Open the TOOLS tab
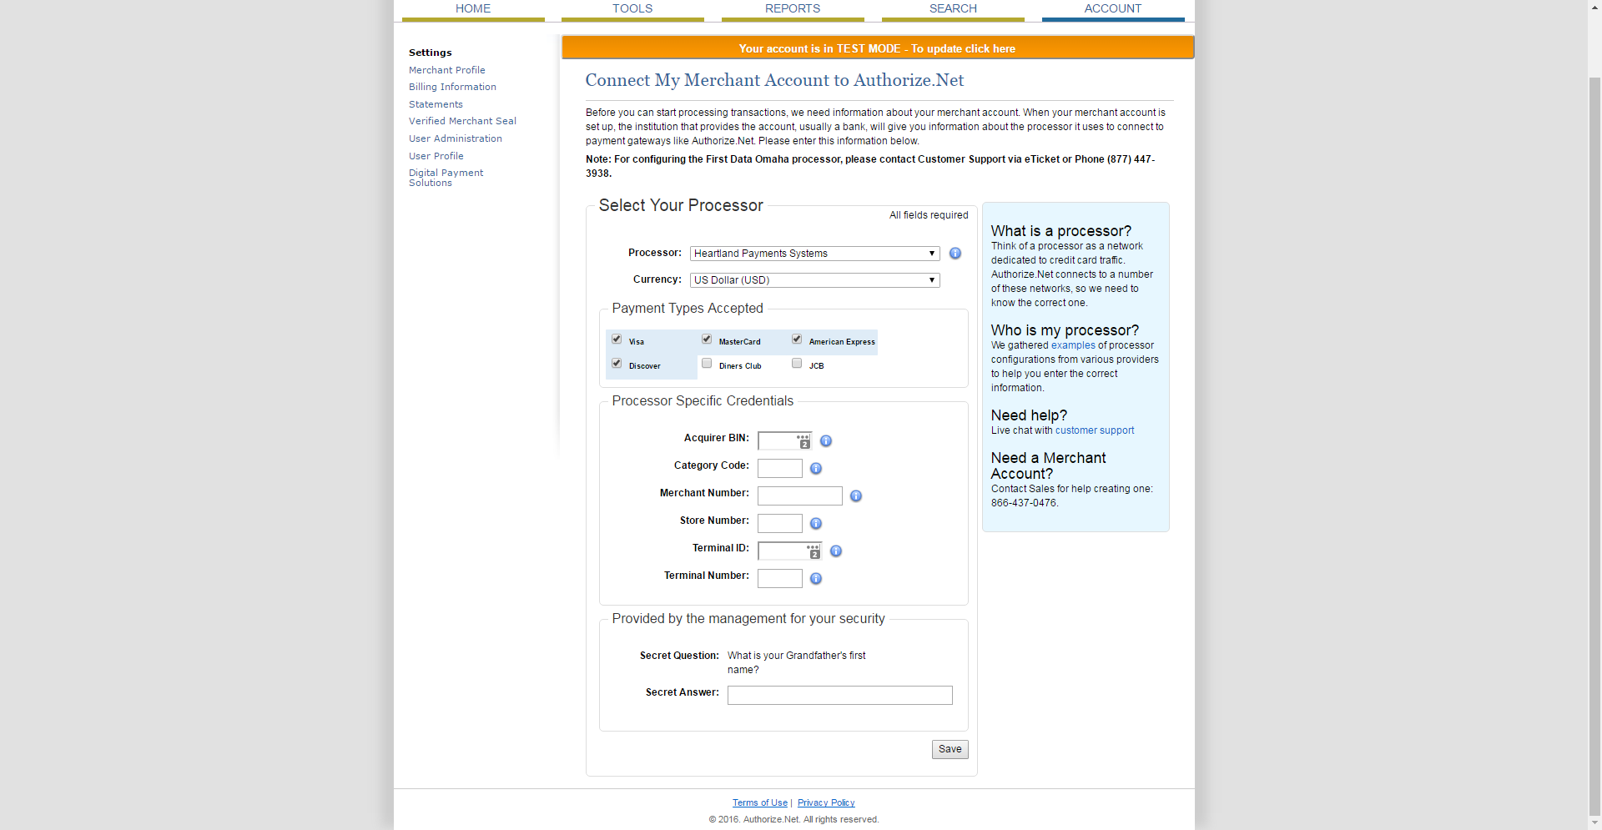 632,9
